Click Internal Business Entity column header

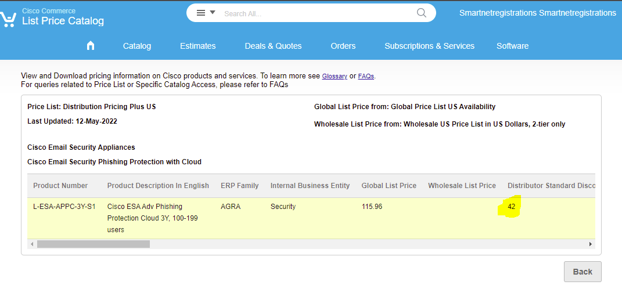[310, 186]
